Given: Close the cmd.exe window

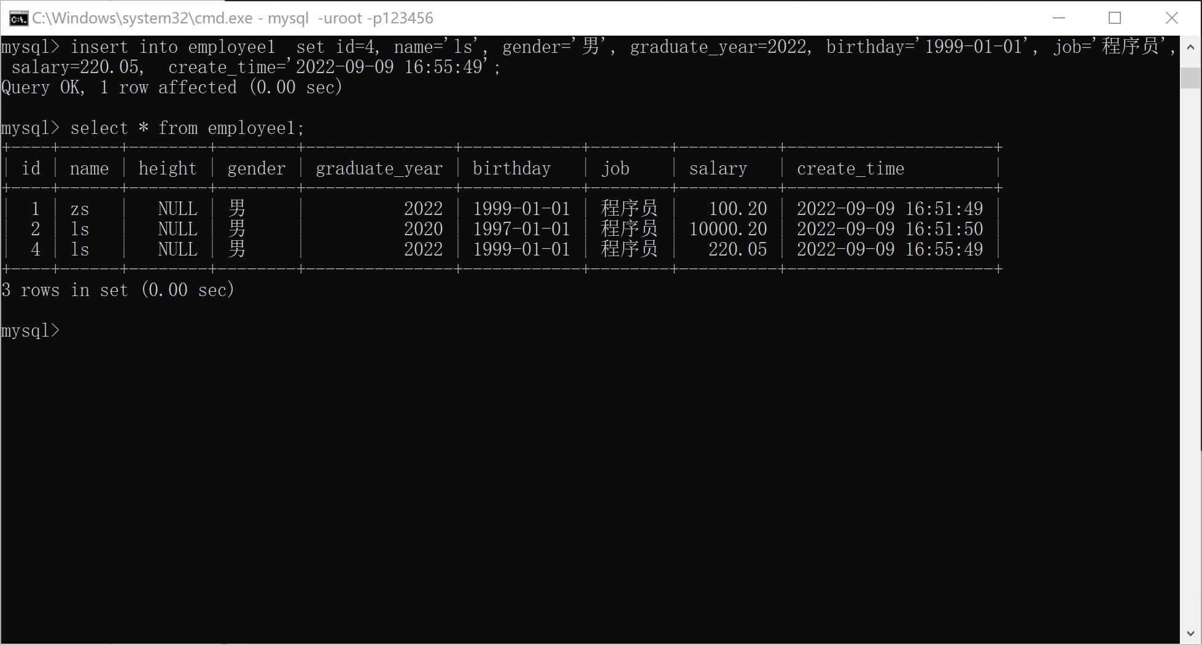Looking at the screenshot, I should click(x=1171, y=18).
